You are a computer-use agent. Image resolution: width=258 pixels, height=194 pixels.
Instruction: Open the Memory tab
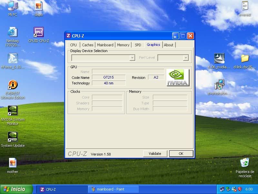point(123,45)
